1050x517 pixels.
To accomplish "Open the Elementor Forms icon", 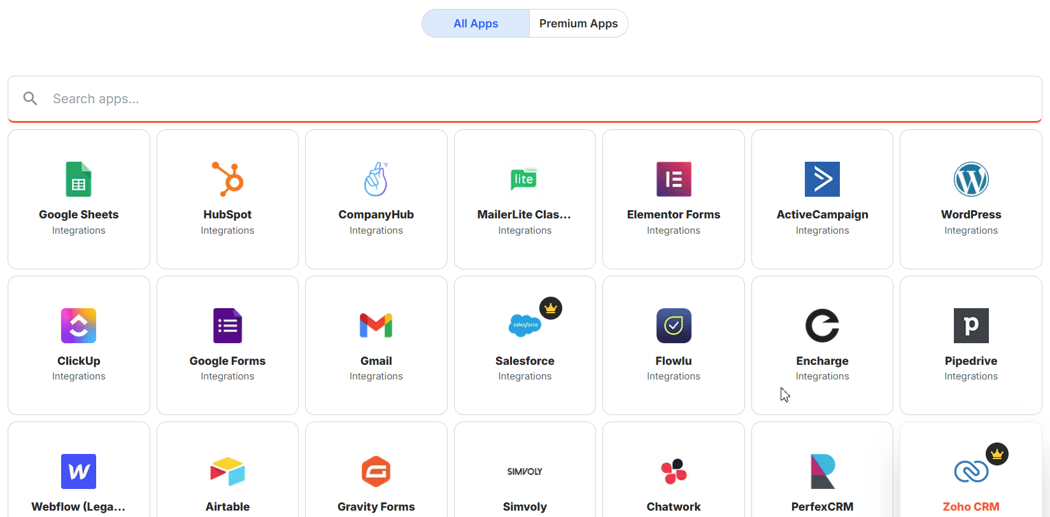I will [x=673, y=180].
